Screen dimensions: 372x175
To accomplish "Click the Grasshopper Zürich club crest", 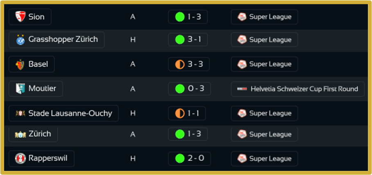I will click(x=20, y=40).
